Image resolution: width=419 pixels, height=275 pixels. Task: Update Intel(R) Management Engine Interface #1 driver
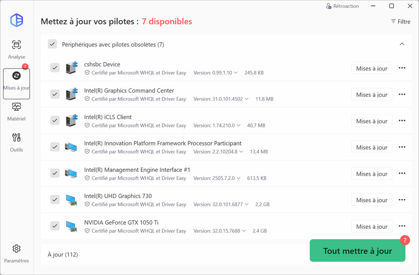click(x=372, y=174)
